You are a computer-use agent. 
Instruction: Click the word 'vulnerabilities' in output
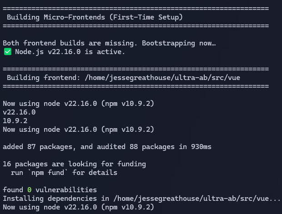click(66, 190)
